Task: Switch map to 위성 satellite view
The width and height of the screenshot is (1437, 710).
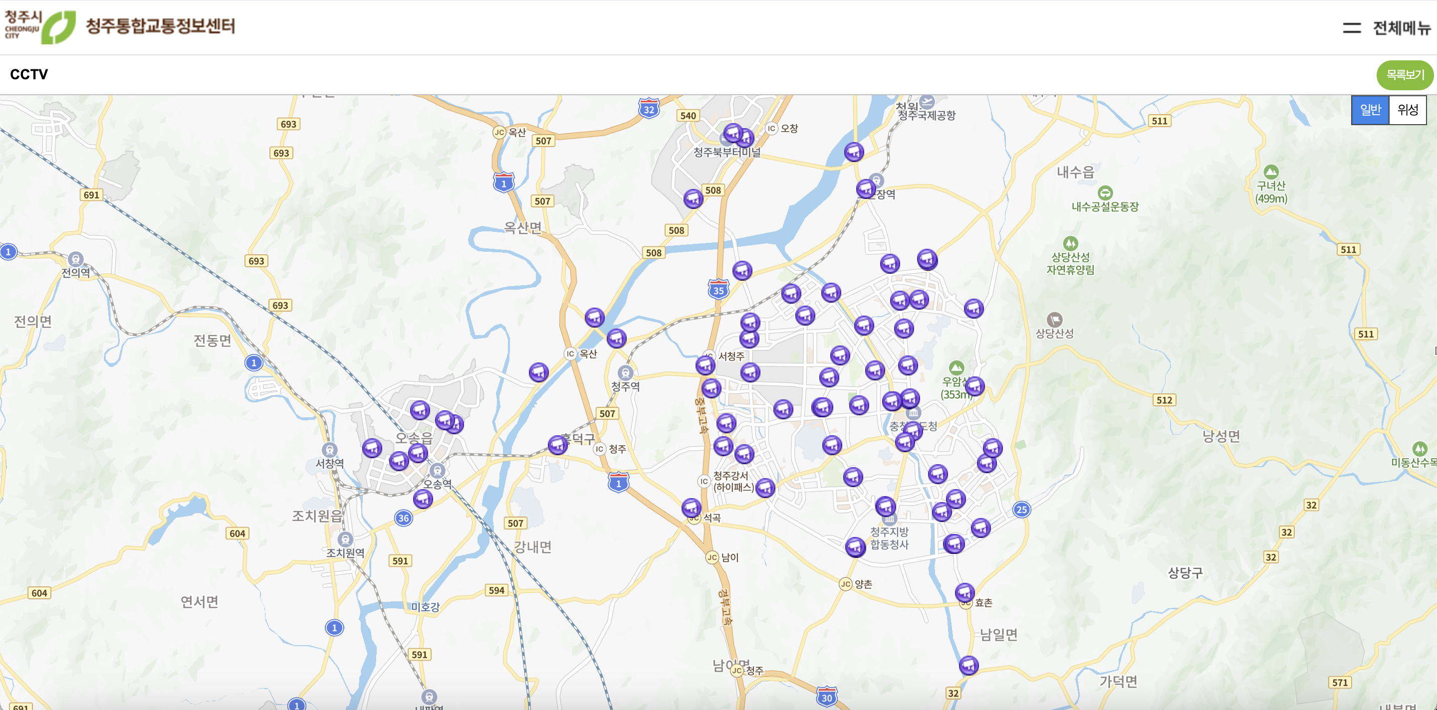Action: point(1407,110)
